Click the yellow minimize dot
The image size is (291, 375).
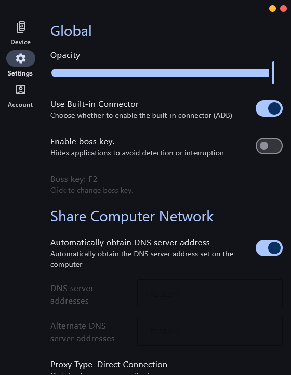[x=272, y=9]
